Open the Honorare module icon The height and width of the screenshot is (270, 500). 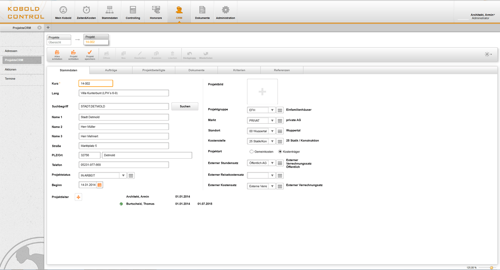(x=156, y=10)
